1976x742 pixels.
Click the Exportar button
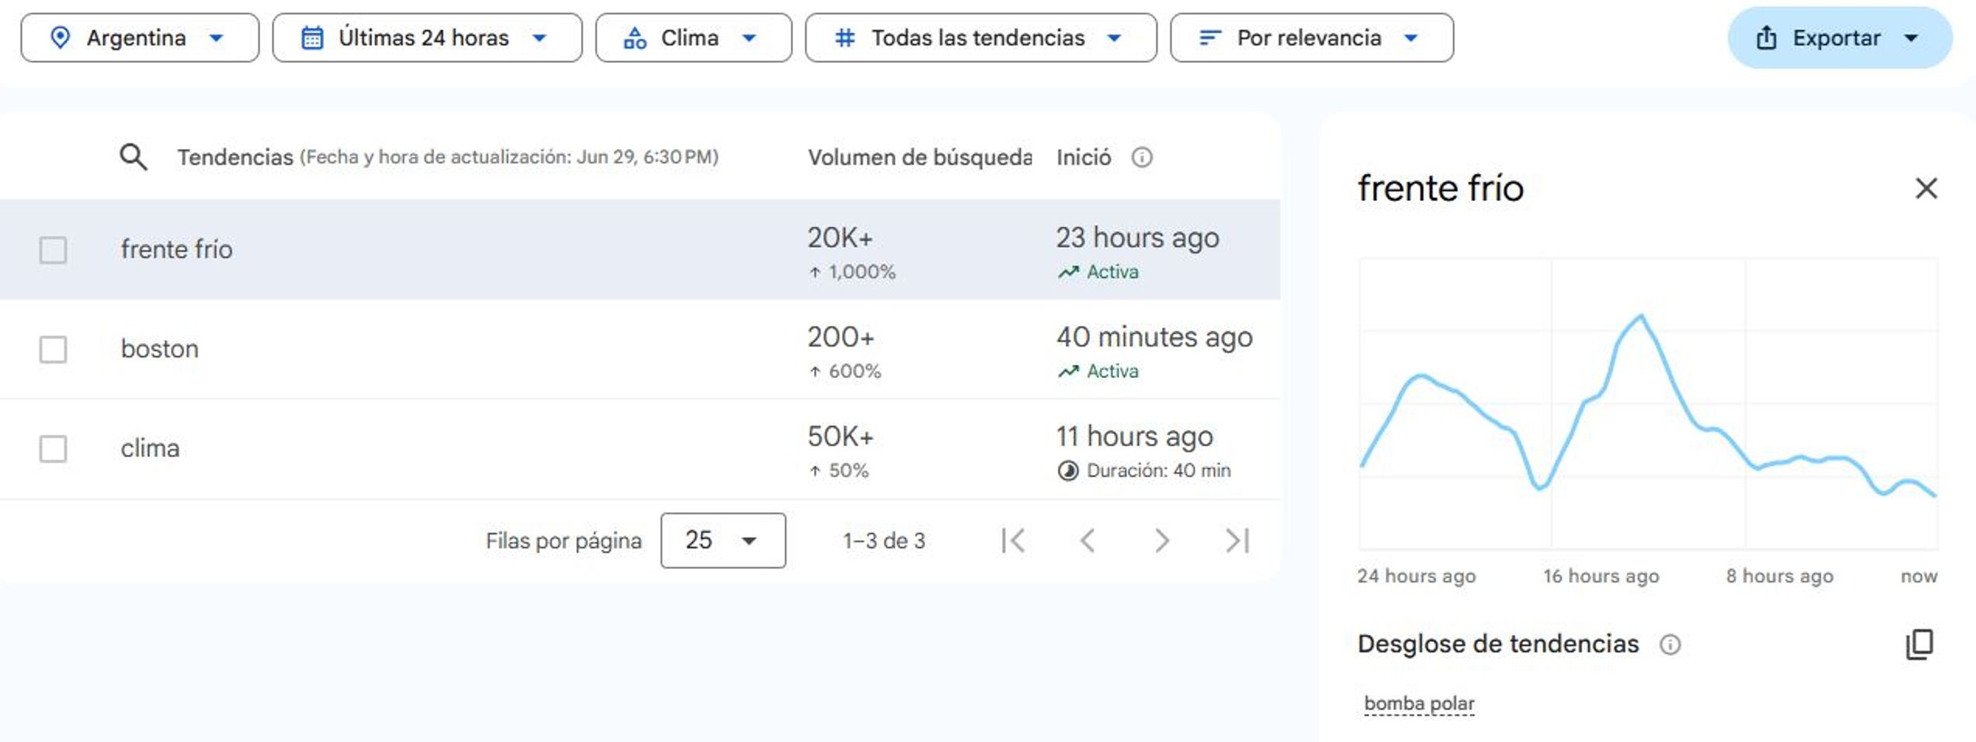[x=1839, y=38]
